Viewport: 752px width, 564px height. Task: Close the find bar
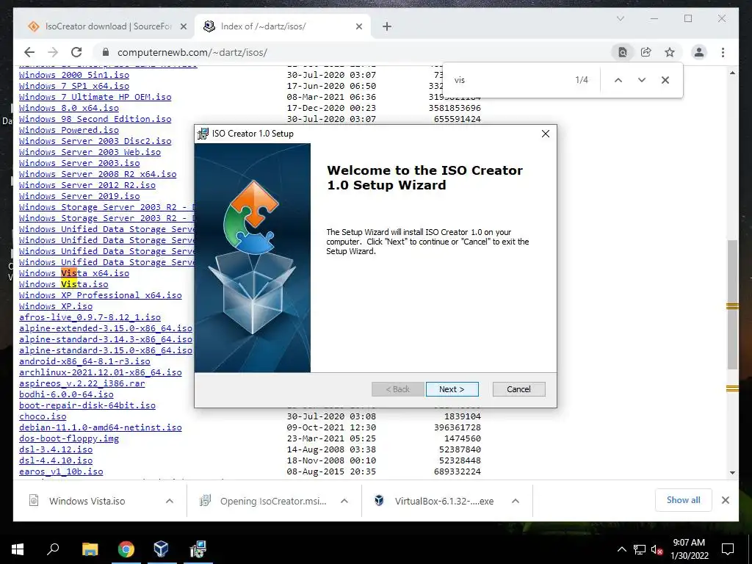tap(665, 80)
